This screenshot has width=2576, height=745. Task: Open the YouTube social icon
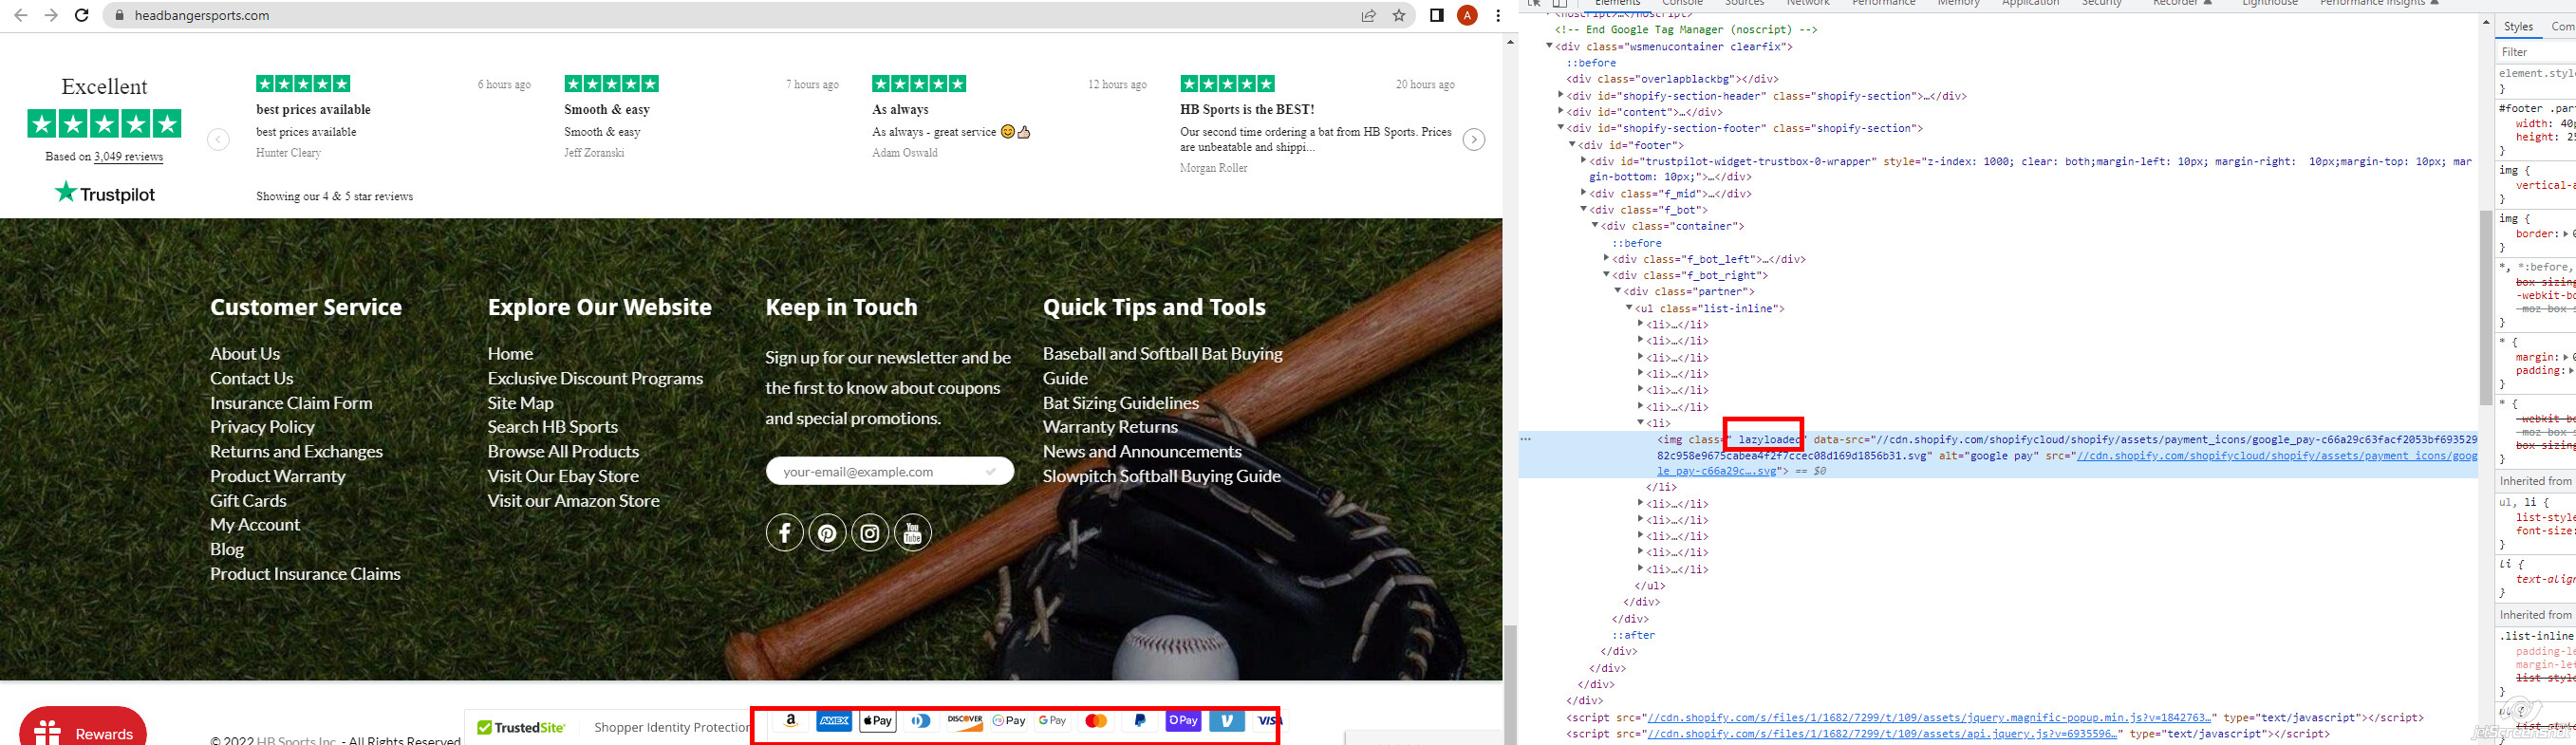coord(912,533)
